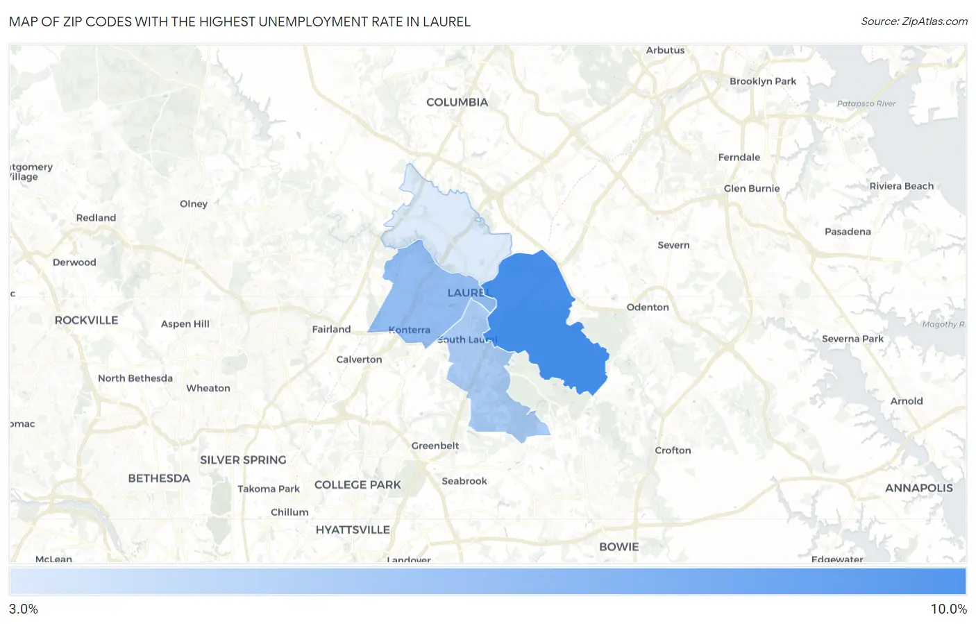Click the Severna Park map label
This screenshot has height=624, width=976.
[x=852, y=339]
